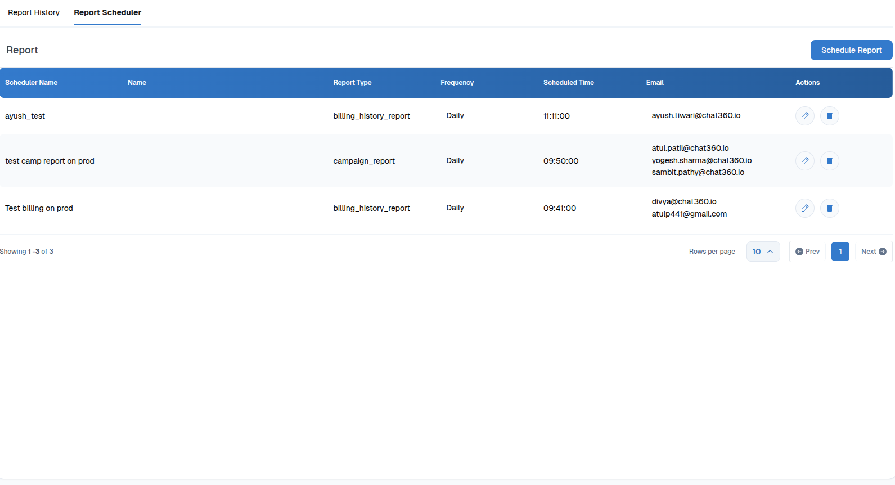Screen dimensions: 895x485
Task: Delete the ayush_test scheduled report
Action: [x=829, y=116]
